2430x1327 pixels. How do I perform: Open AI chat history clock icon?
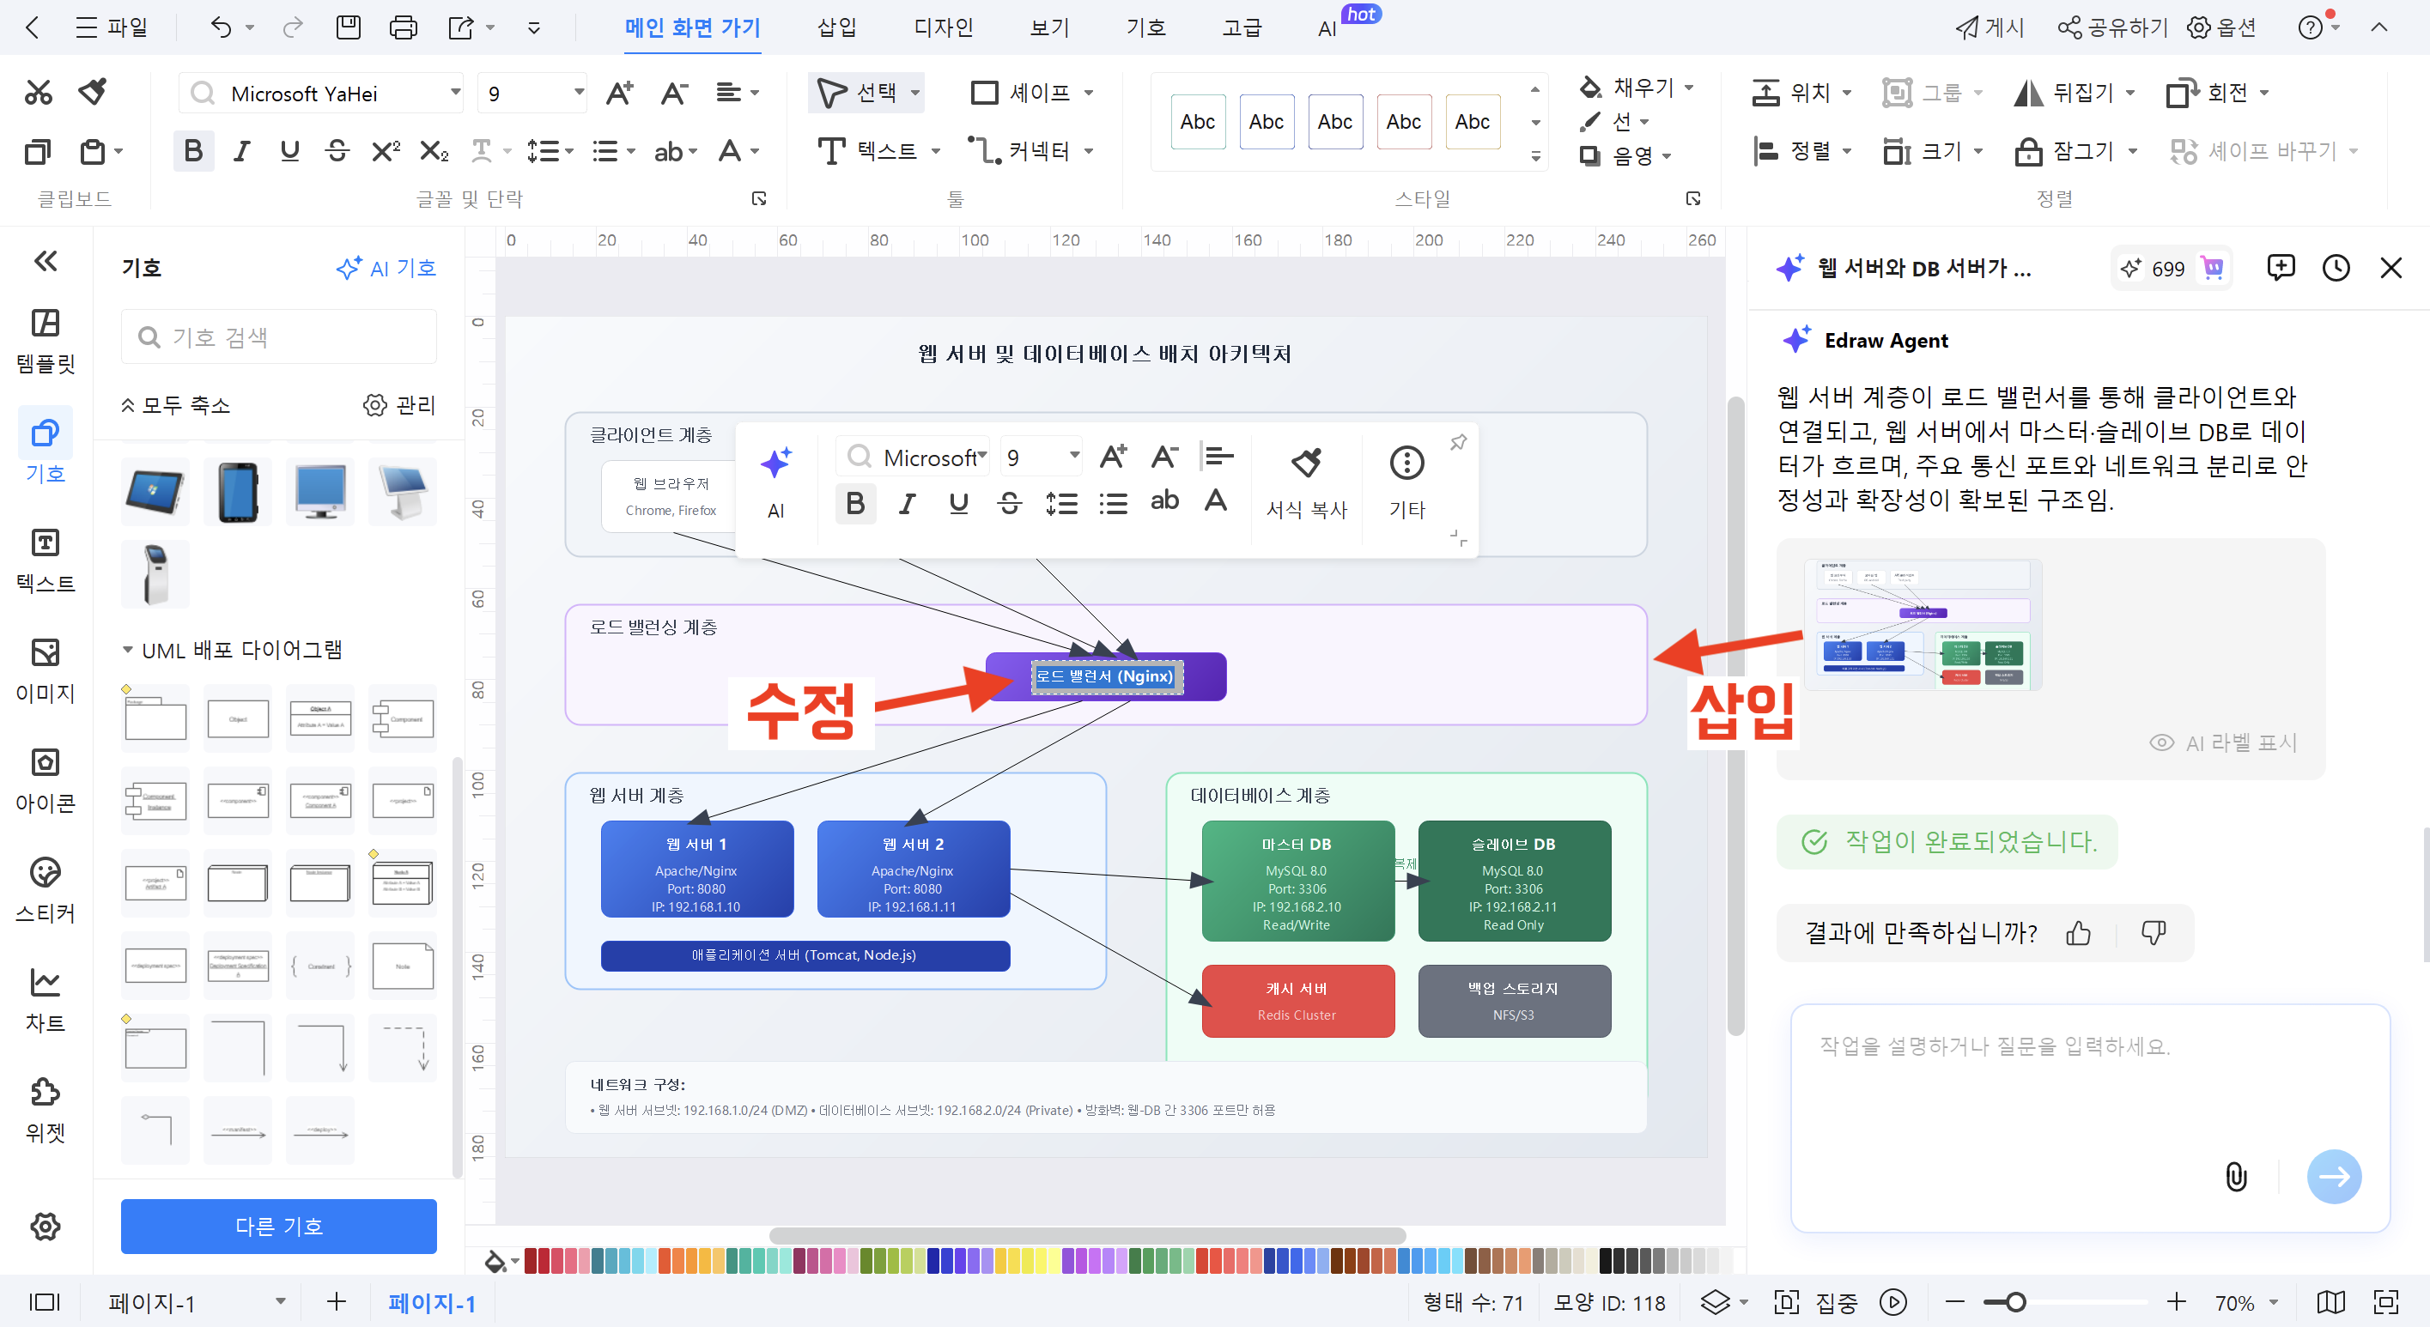click(x=2335, y=269)
